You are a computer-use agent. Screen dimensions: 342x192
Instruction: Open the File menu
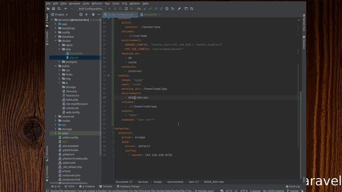48,4
